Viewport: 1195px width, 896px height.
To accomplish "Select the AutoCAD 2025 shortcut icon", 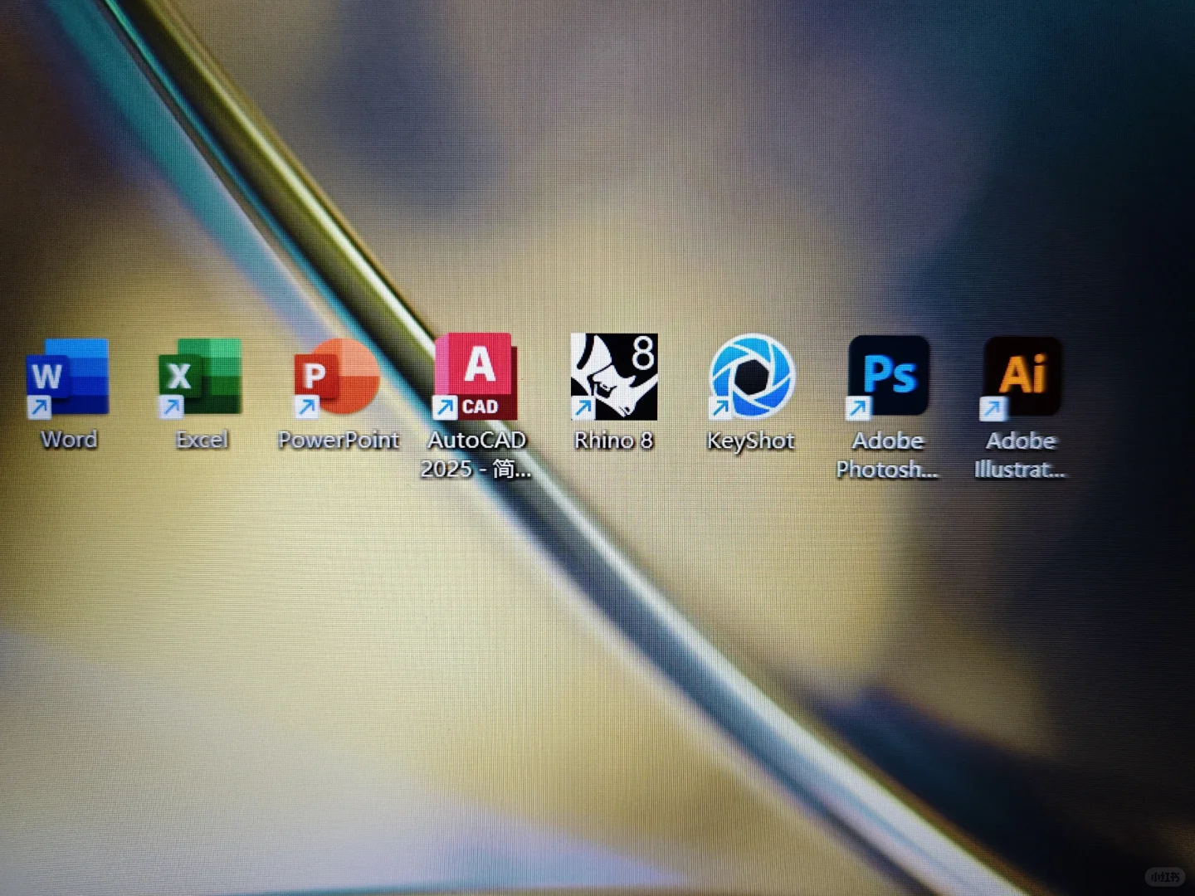I will [x=476, y=376].
